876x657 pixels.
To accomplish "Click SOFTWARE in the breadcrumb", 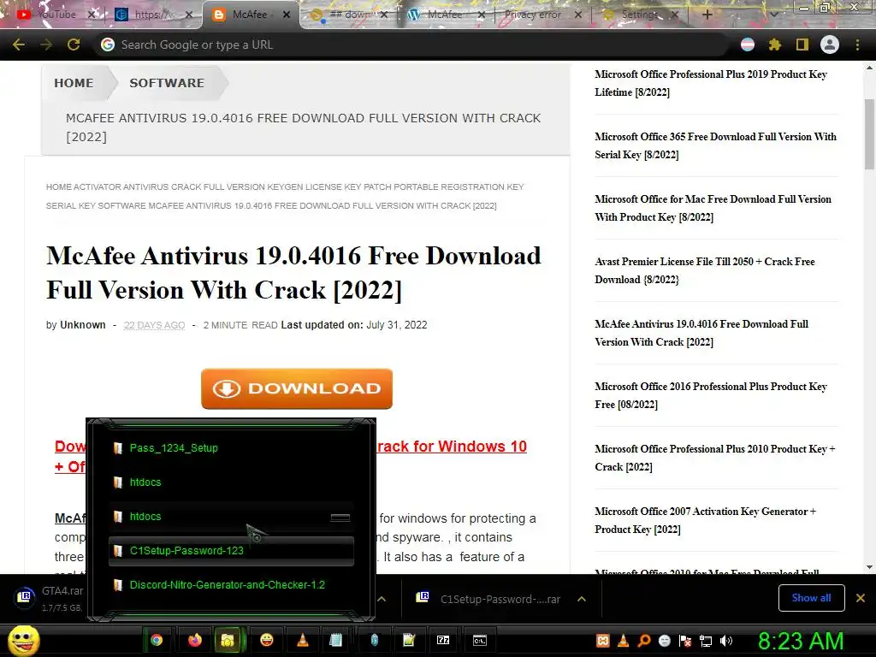I will (167, 83).
